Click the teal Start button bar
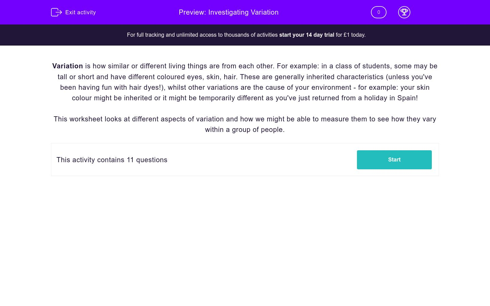 click(x=394, y=159)
